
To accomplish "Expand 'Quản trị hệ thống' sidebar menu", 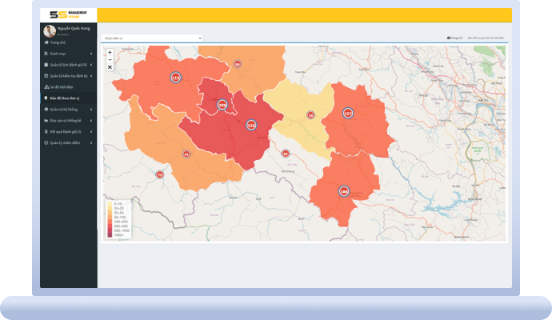I will pos(68,109).
